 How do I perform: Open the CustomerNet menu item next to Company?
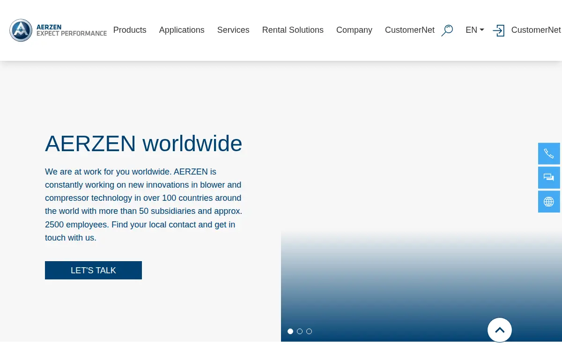coord(410,30)
